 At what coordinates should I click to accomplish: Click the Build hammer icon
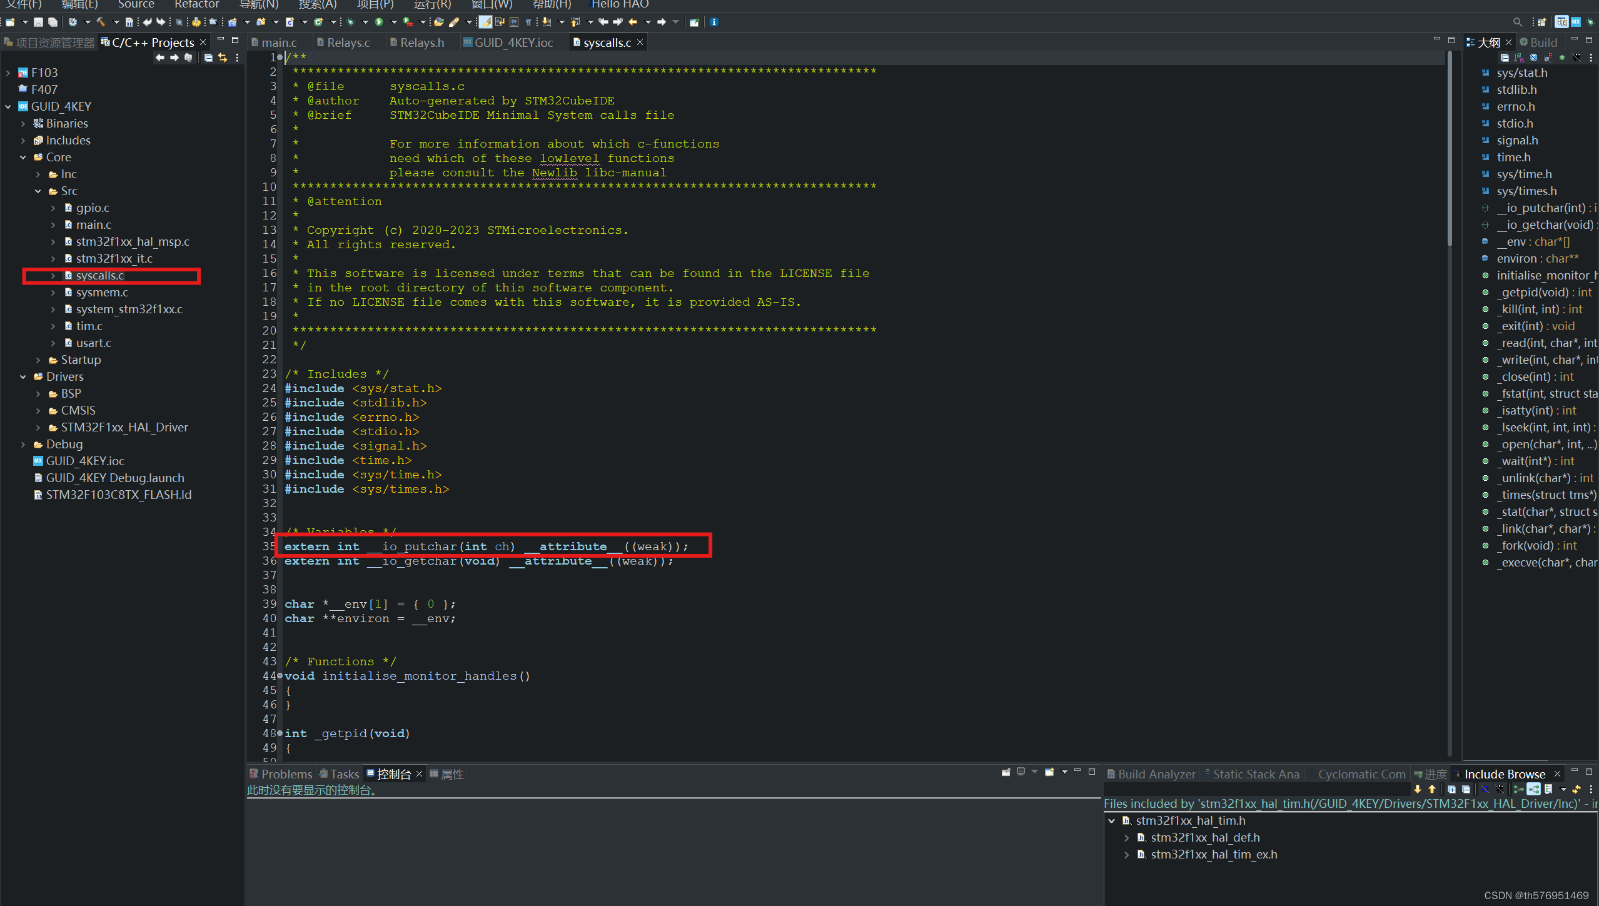click(100, 22)
